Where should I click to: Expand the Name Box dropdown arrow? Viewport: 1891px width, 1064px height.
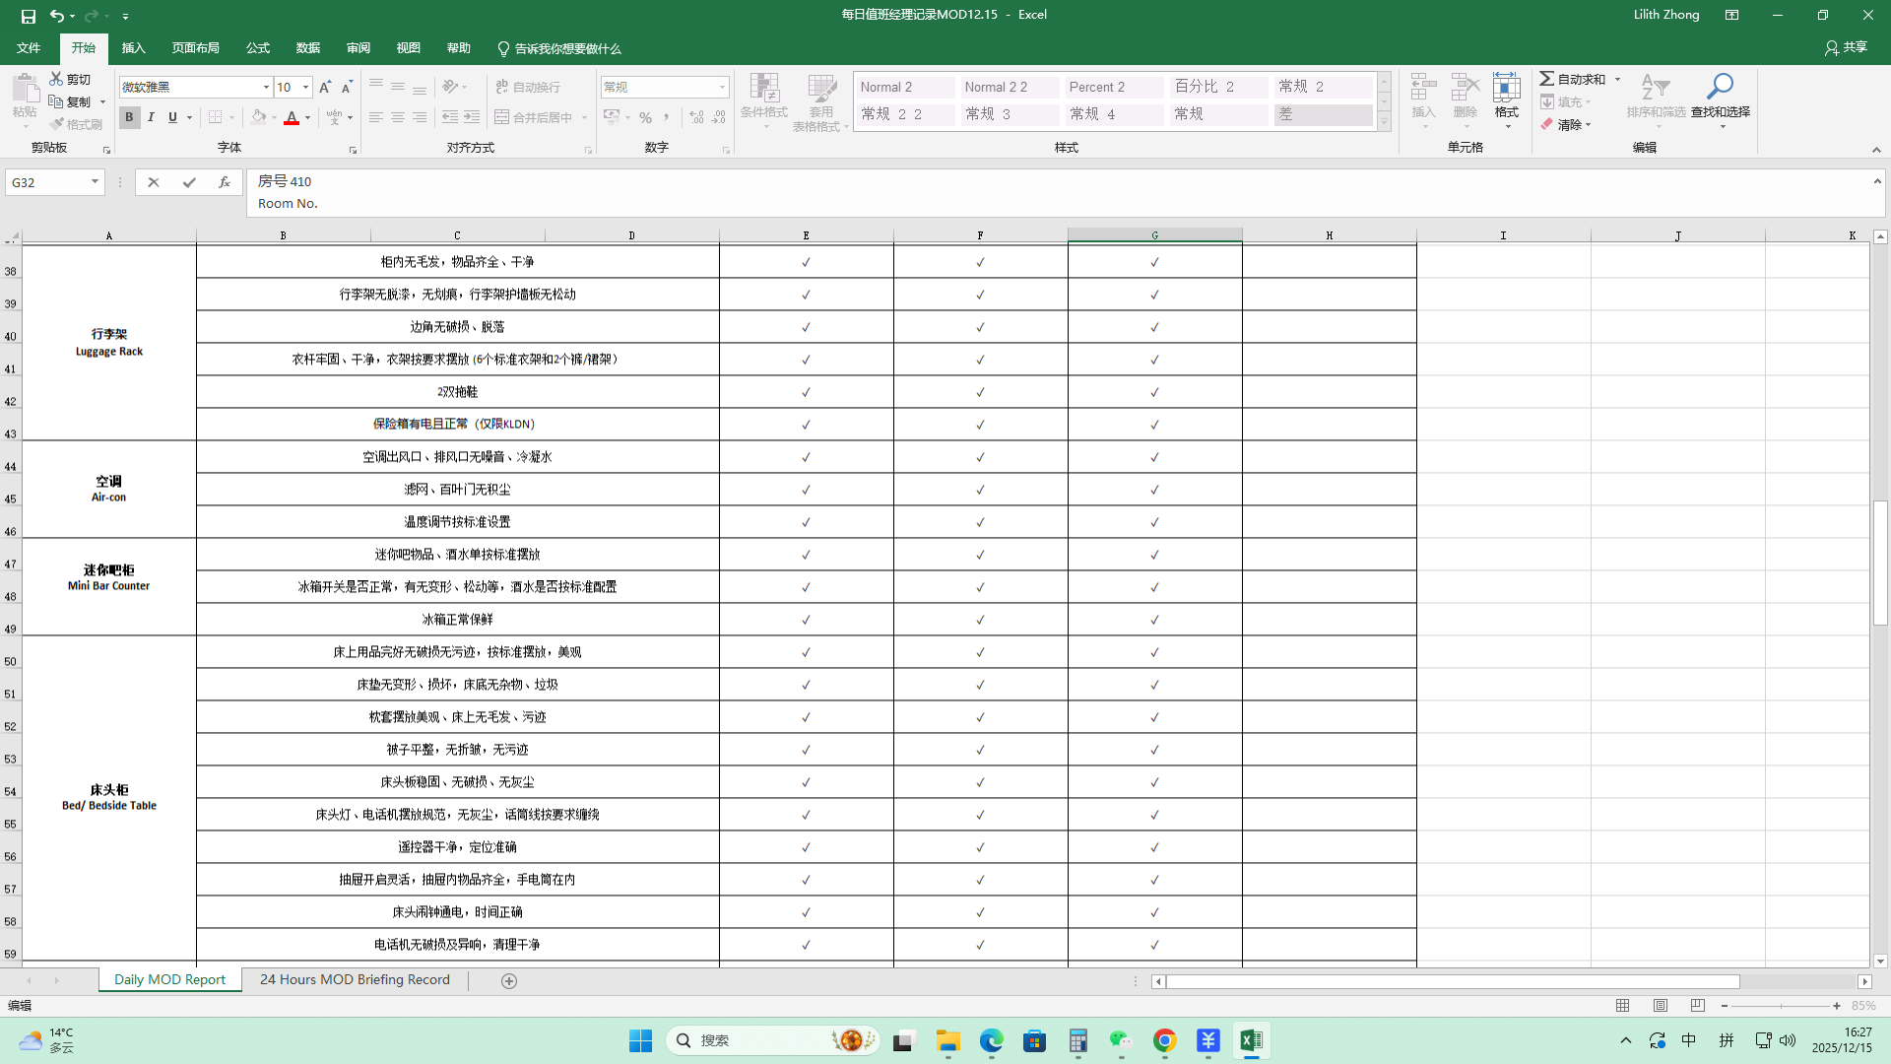click(x=95, y=182)
